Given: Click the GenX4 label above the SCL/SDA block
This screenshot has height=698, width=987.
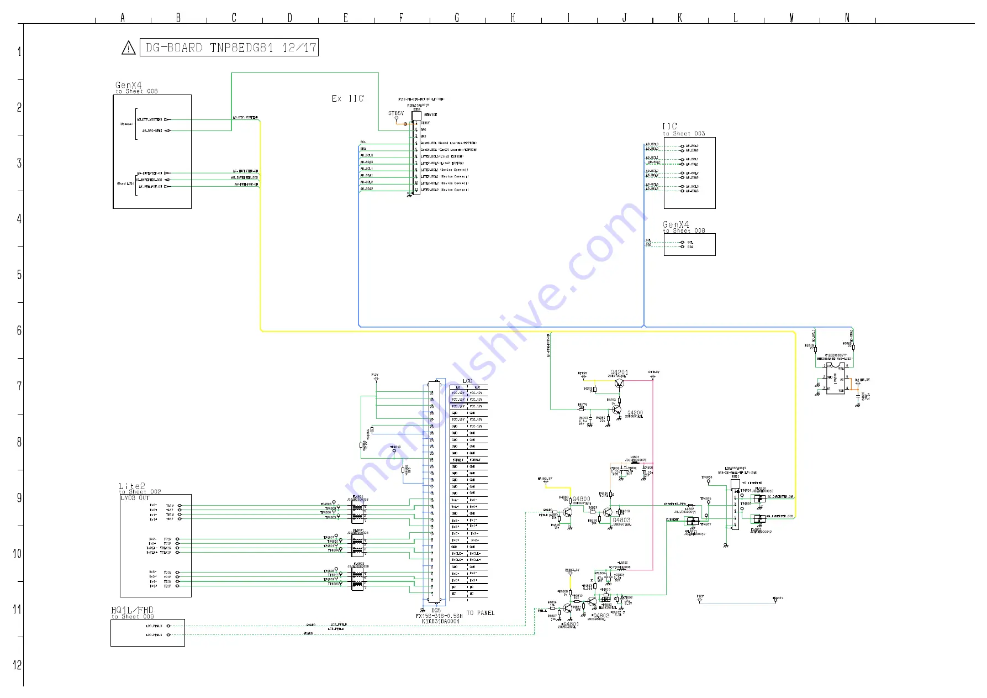Looking at the screenshot, I should pyautogui.click(x=676, y=224).
